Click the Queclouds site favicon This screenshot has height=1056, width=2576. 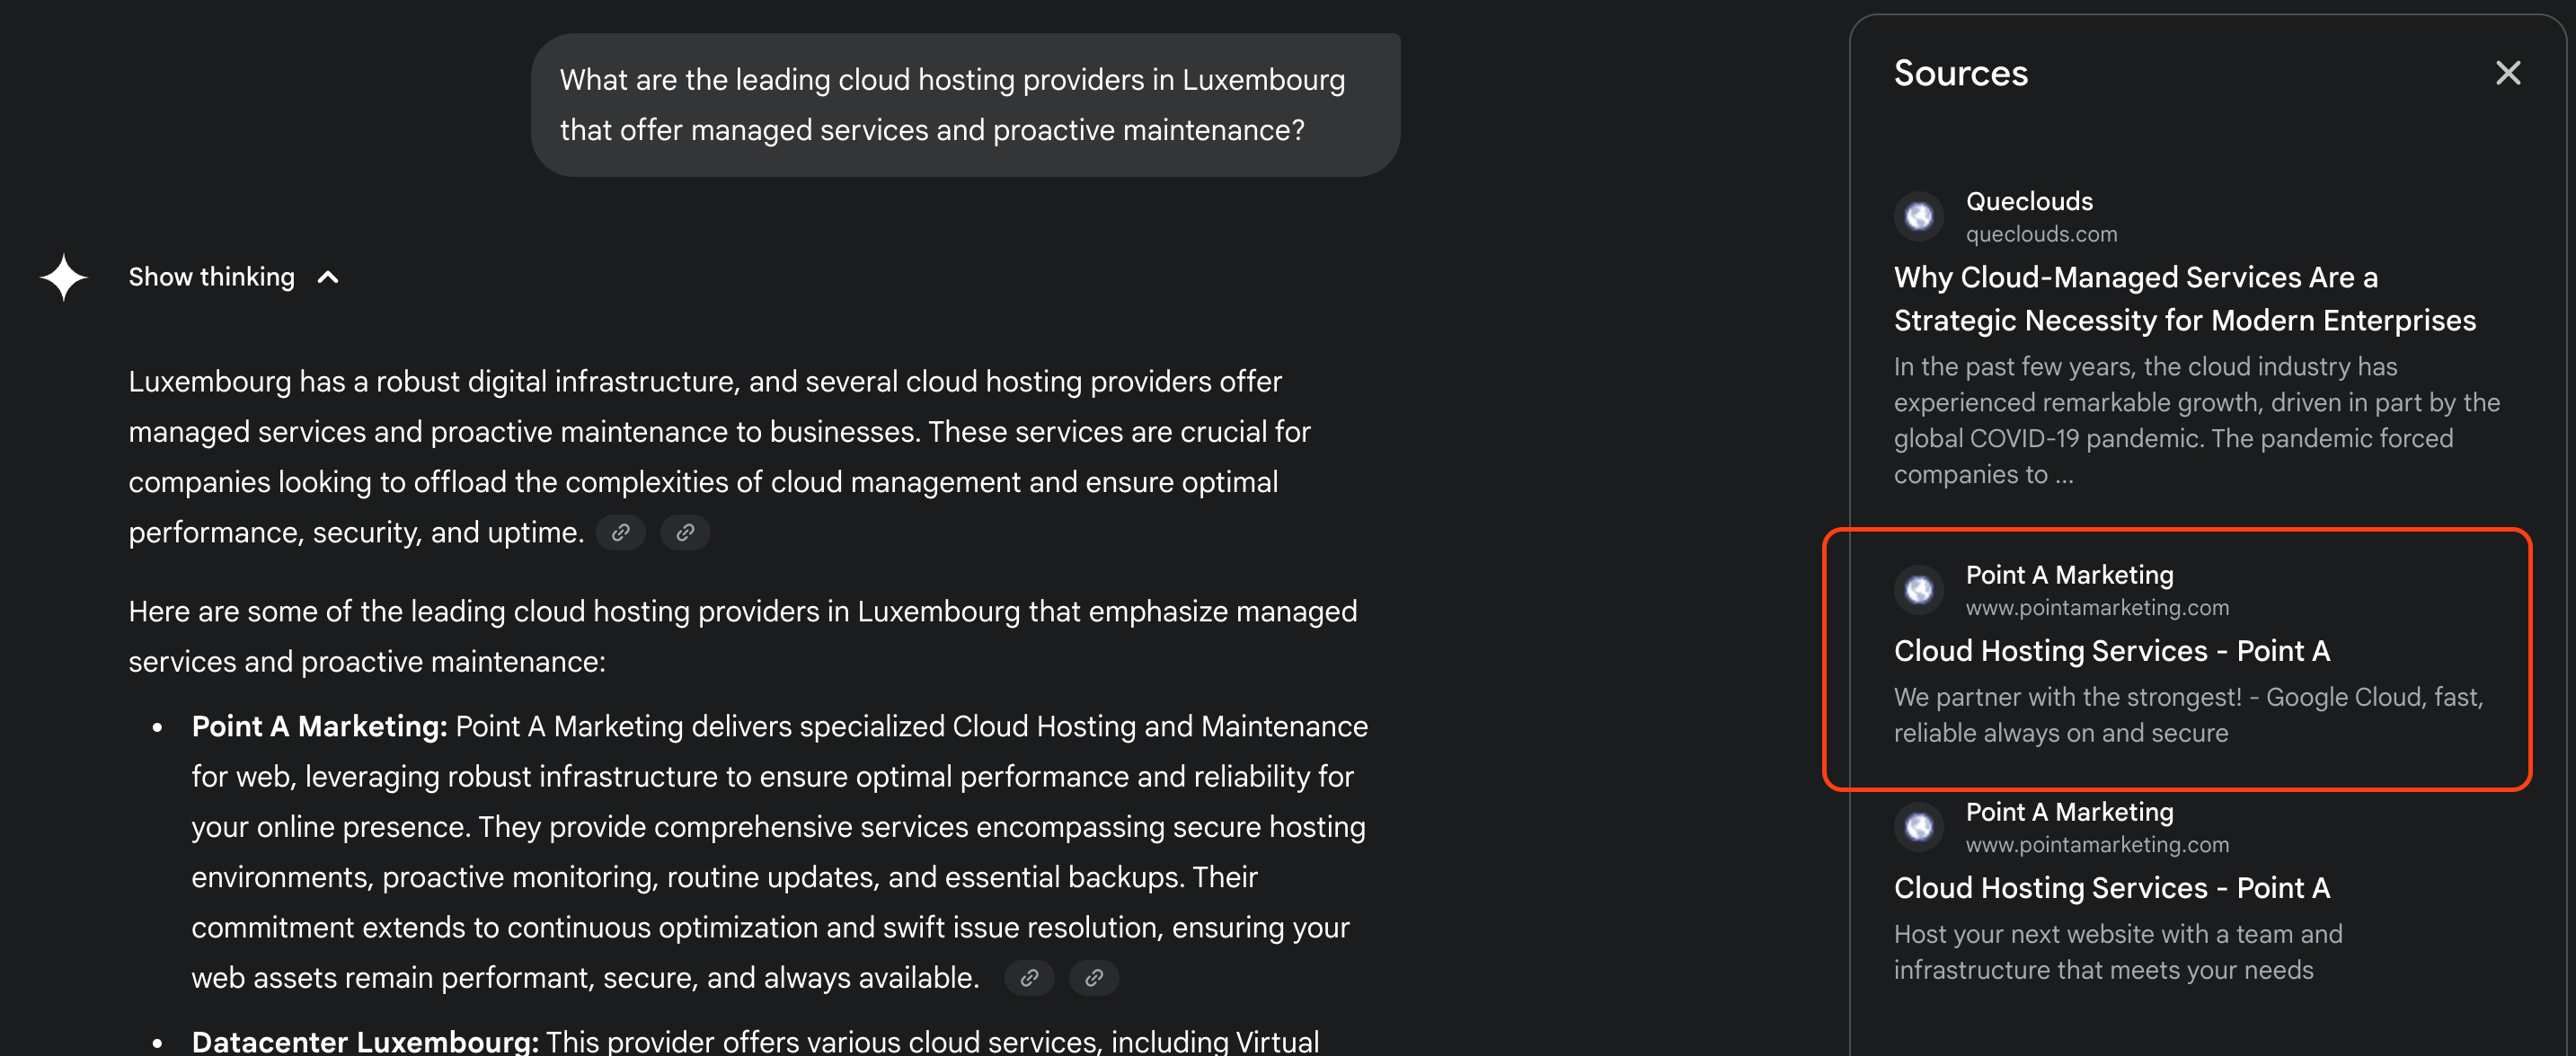tap(1918, 215)
